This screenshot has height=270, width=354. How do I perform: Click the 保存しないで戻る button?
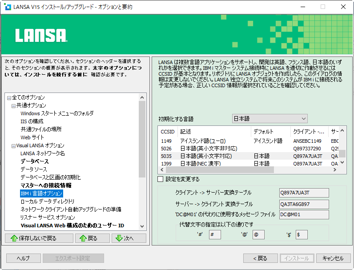pyautogui.click(x=39, y=238)
